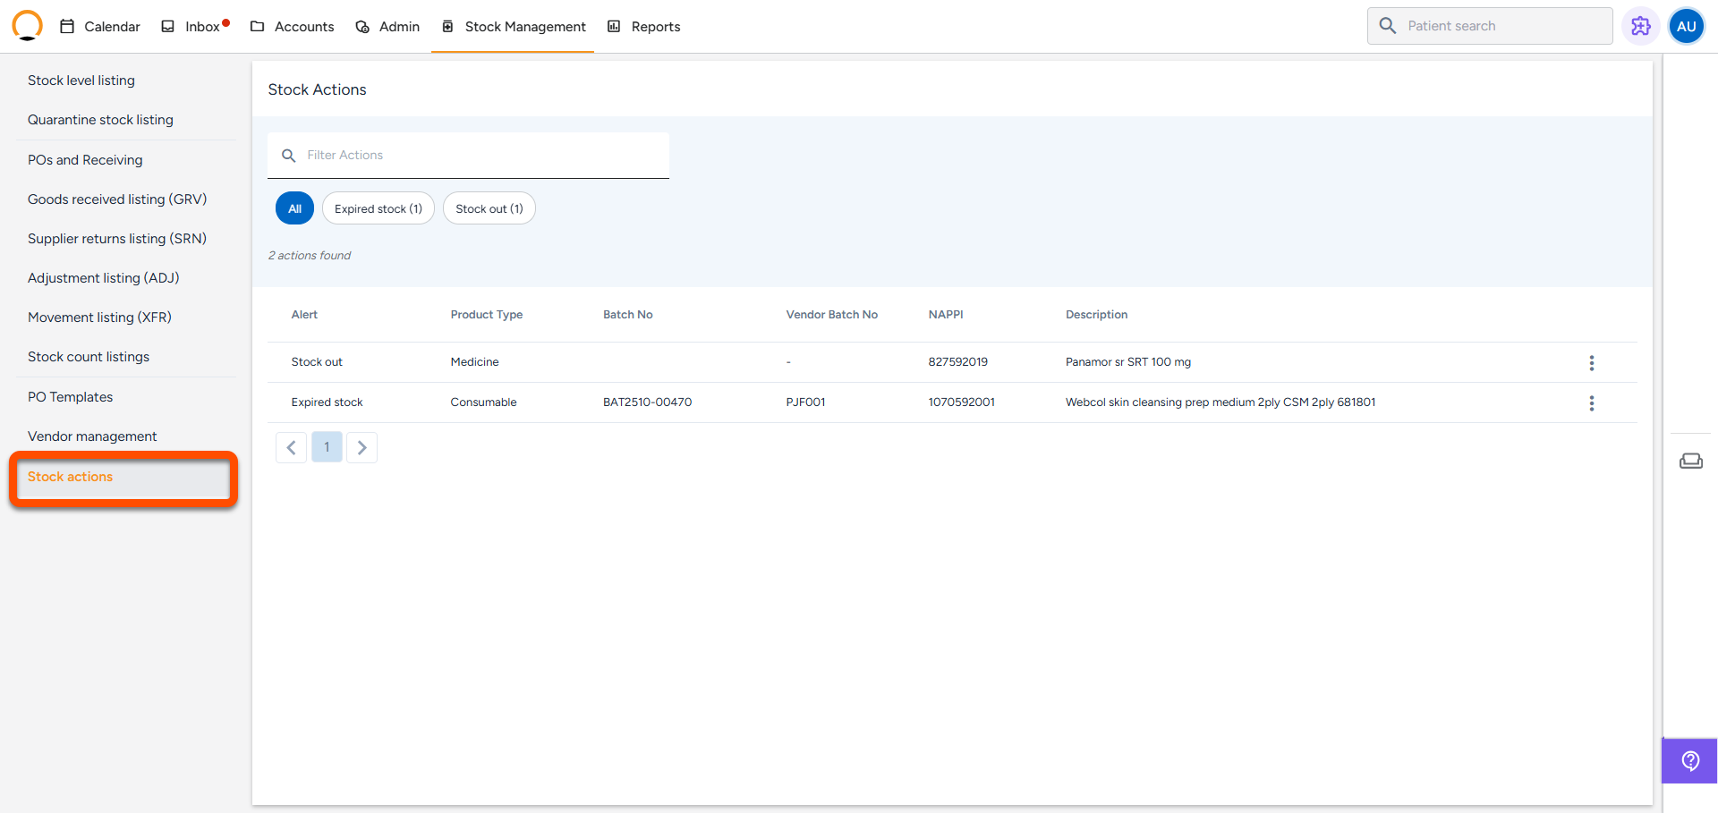Toggle the Expired stock (1) filter chip
This screenshot has width=1718, height=813.
[x=378, y=208]
